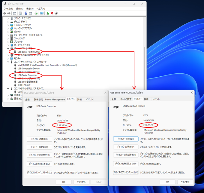Expand the ディスク ドライブ node
Viewport: 204px width, 193px height.
click(x=8, y=22)
